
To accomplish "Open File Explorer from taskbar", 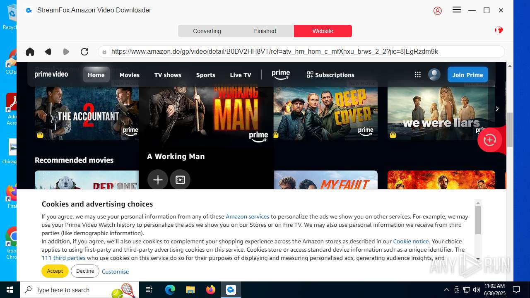I will pos(190,290).
